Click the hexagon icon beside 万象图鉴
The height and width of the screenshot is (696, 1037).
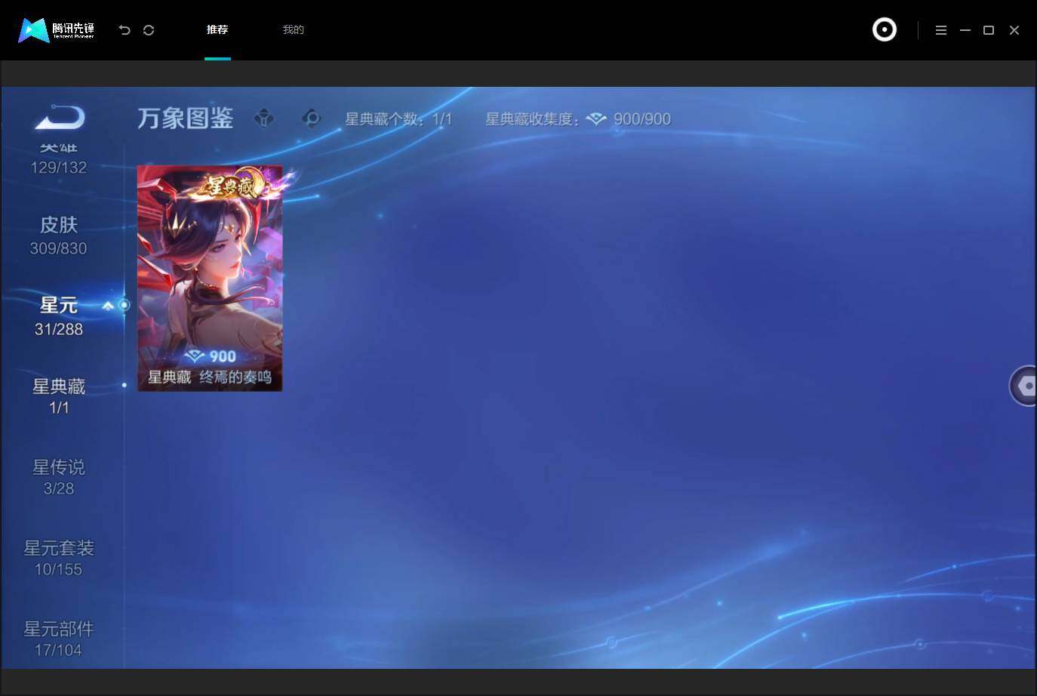coord(311,119)
